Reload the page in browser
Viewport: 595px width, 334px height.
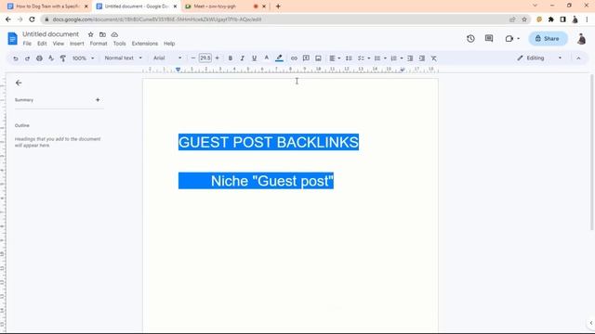coord(32,19)
